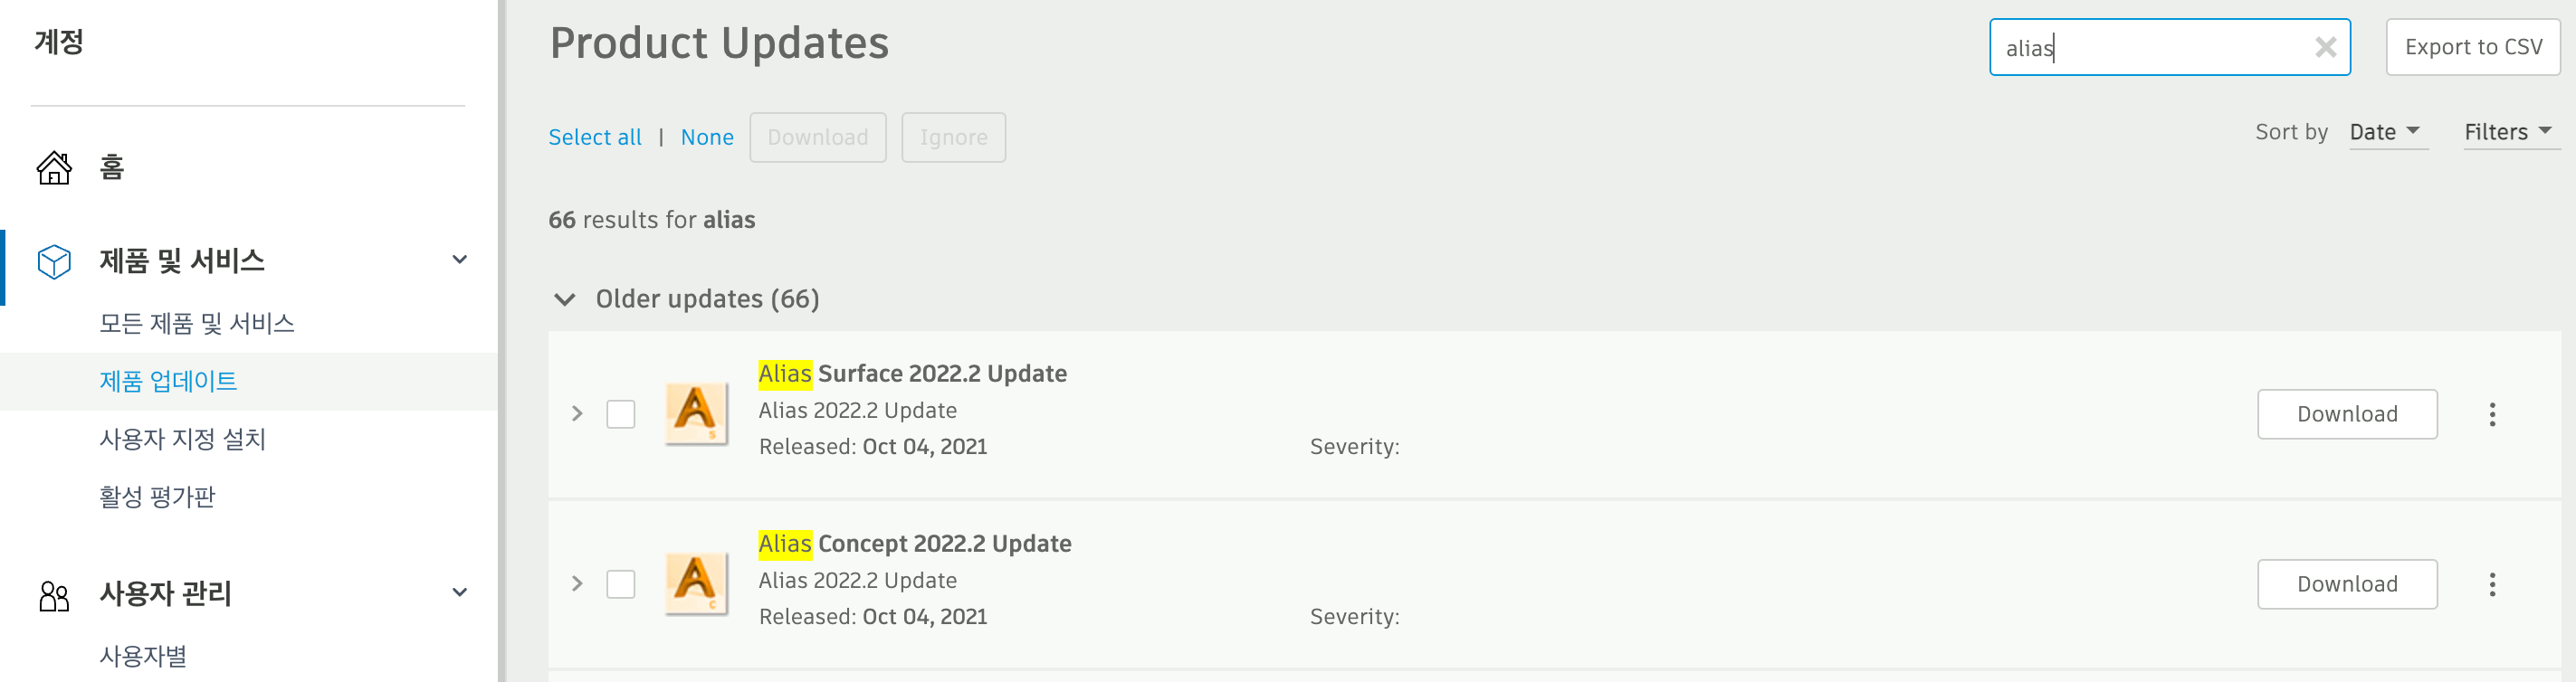Go to 사용자 지정 설치 in sidebar
The height and width of the screenshot is (682, 2576).
point(182,439)
